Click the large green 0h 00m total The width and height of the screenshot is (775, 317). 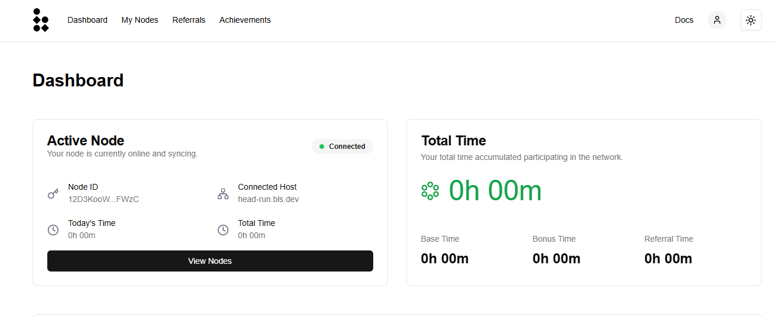(x=495, y=191)
